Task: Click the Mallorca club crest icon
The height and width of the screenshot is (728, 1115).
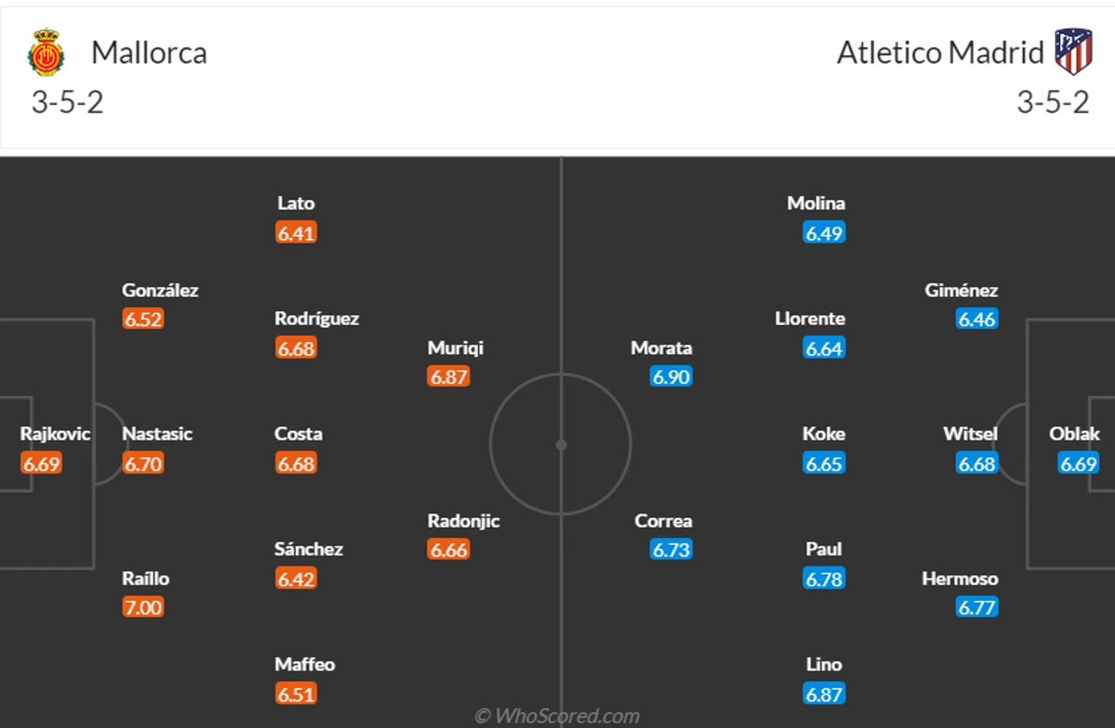Action: tap(46, 53)
